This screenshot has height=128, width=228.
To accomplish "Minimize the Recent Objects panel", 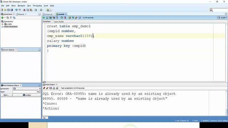I will click(40, 50).
